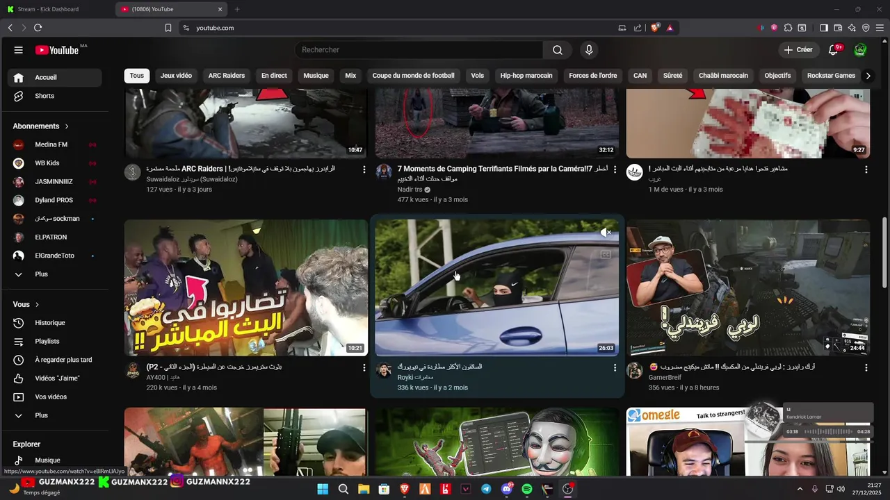
Task: Open the Nadir trs channel name
Action: click(410, 190)
